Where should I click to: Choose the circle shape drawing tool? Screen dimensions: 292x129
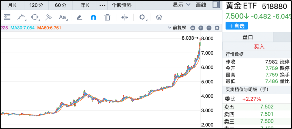point(35,17)
